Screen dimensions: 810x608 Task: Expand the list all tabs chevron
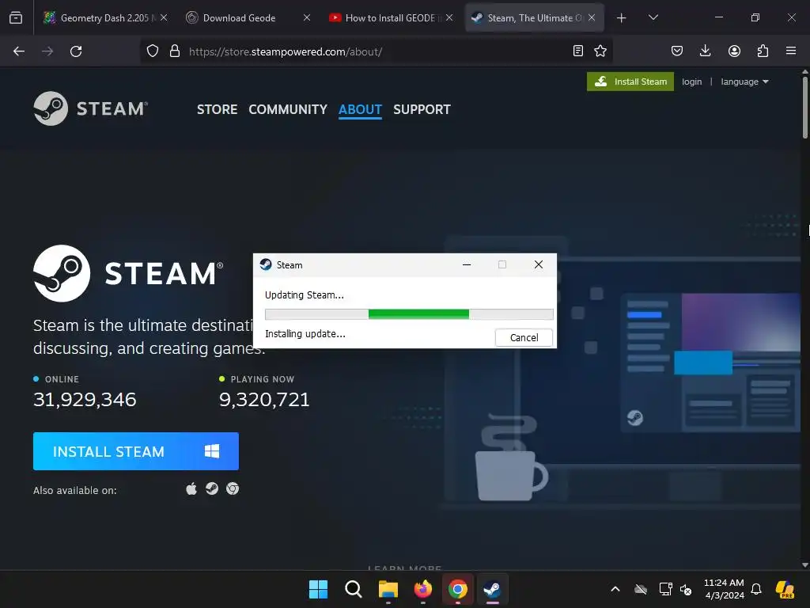pos(653,17)
